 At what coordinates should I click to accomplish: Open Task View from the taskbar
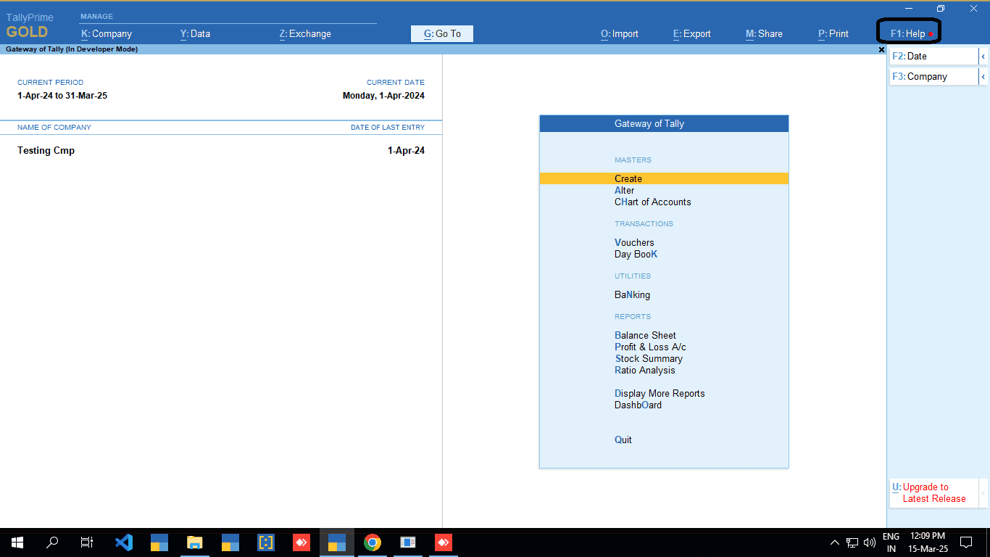(x=87, y=542)
